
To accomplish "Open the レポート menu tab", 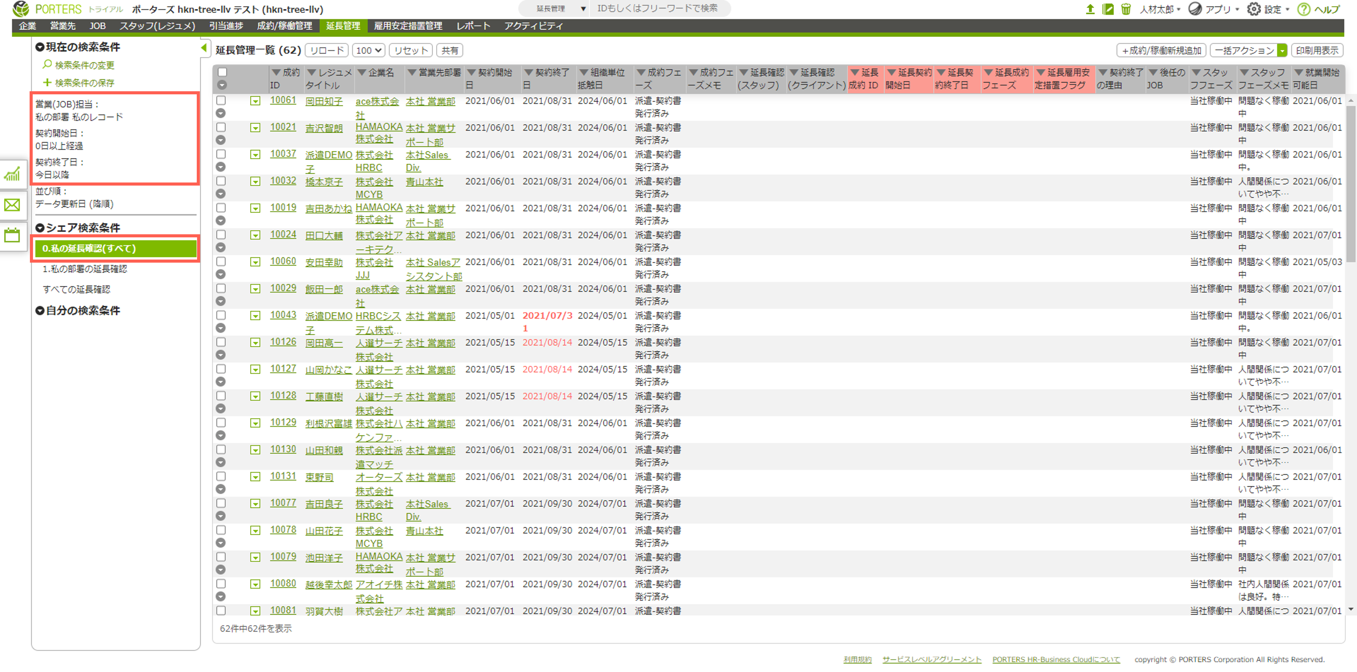I will point(473,26).
